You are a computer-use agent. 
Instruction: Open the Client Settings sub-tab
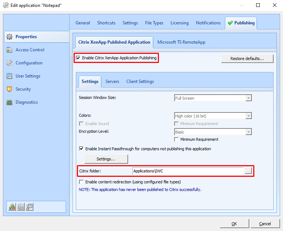coord(140,81)
